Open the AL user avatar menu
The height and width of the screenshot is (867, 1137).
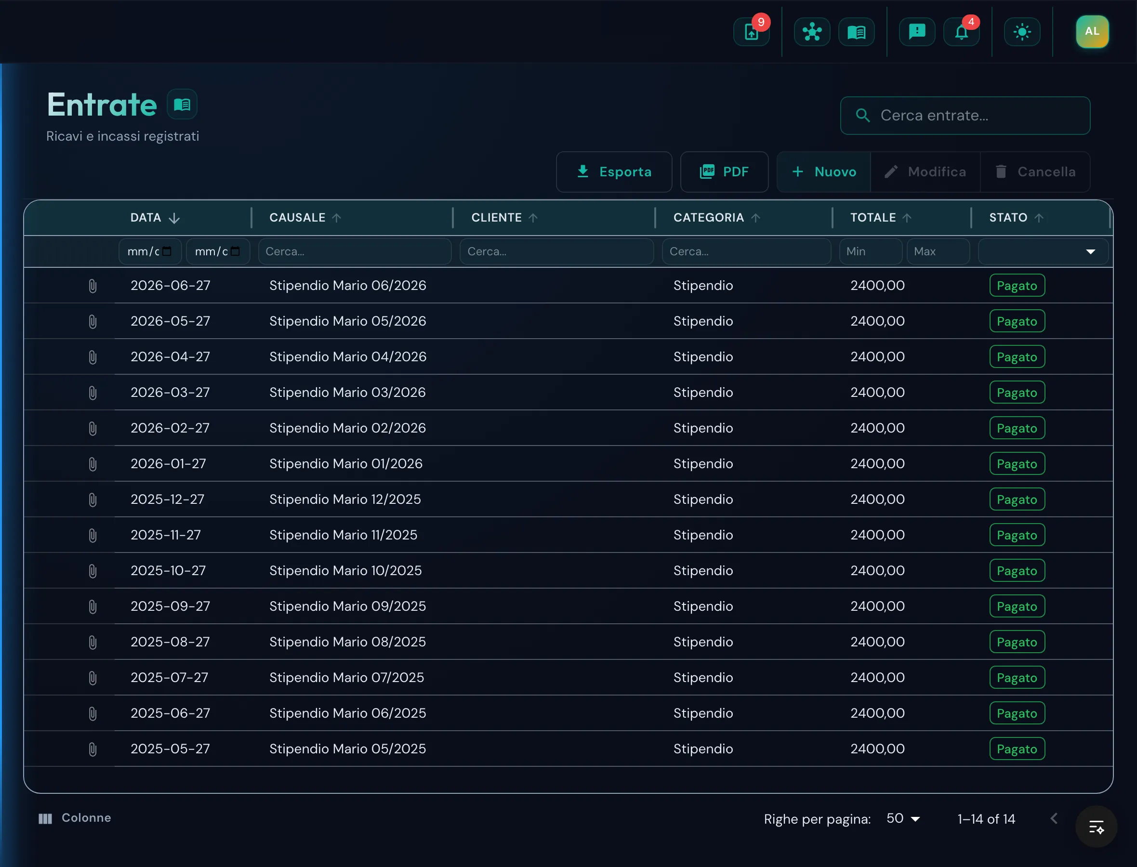pyautogui.click(x=1092, y=31)
